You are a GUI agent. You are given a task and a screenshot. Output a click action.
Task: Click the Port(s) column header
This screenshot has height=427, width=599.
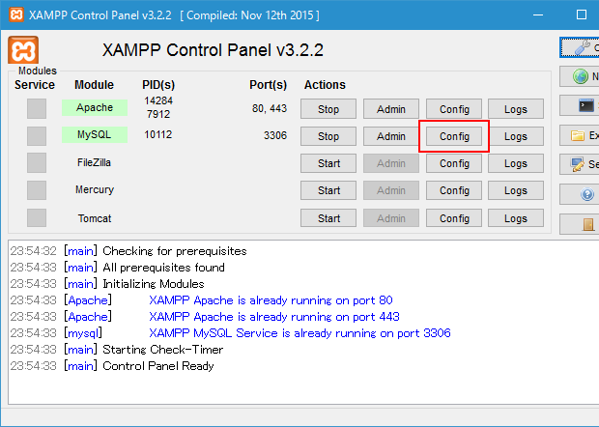click(269, 85)
